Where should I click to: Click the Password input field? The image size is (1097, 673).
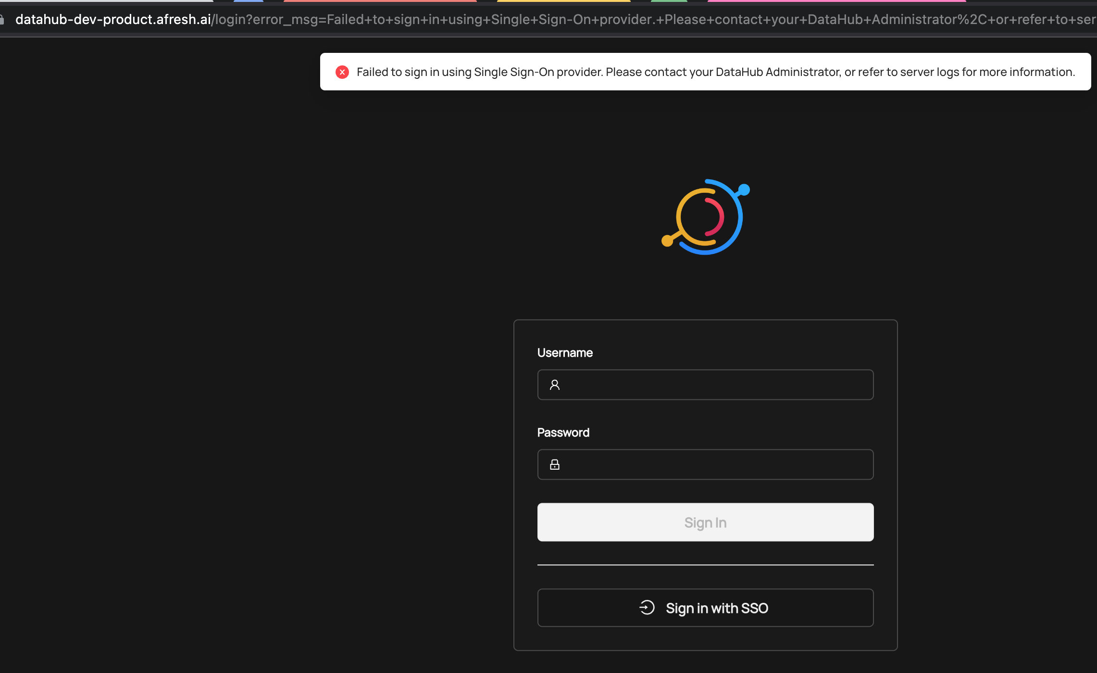click(705, 464)
